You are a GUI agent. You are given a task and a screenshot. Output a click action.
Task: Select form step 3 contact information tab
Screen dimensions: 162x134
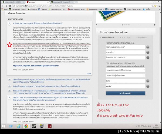click(141, 37)
